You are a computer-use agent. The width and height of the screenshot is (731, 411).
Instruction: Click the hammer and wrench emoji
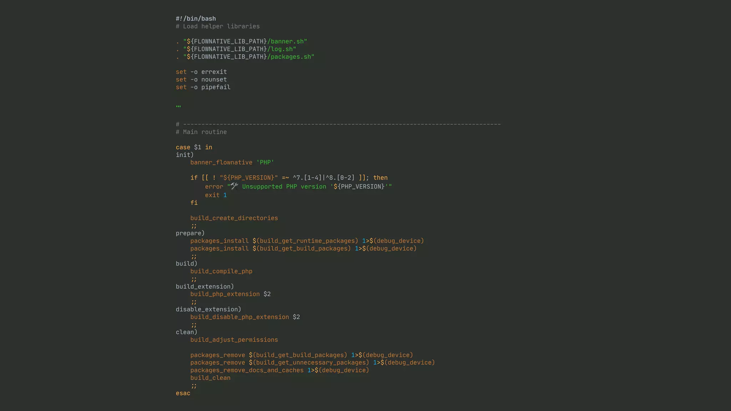pos(234,186)
